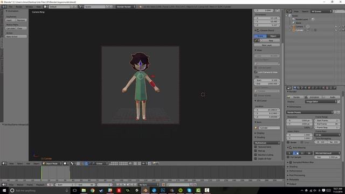Enable Backface Culling checkbox

[x=256, y=155]
